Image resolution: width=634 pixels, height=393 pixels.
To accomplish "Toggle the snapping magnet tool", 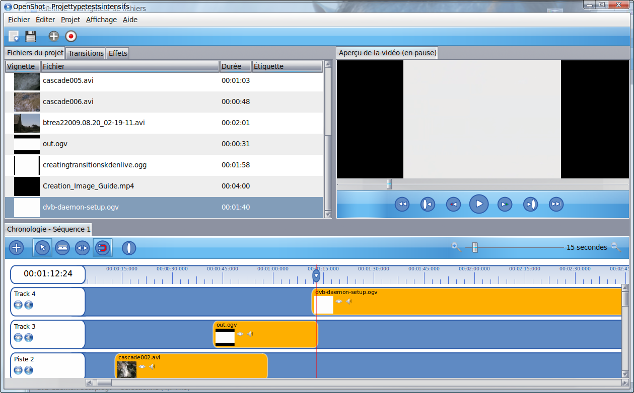I will [102, 248].
